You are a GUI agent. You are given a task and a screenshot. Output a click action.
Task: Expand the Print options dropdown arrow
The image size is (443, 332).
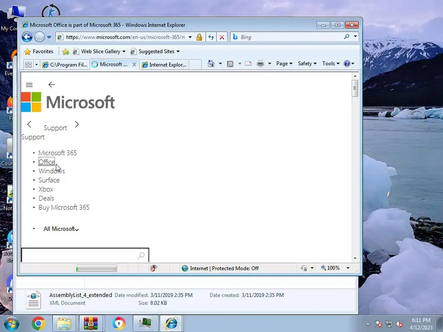[x=270, y=64]
